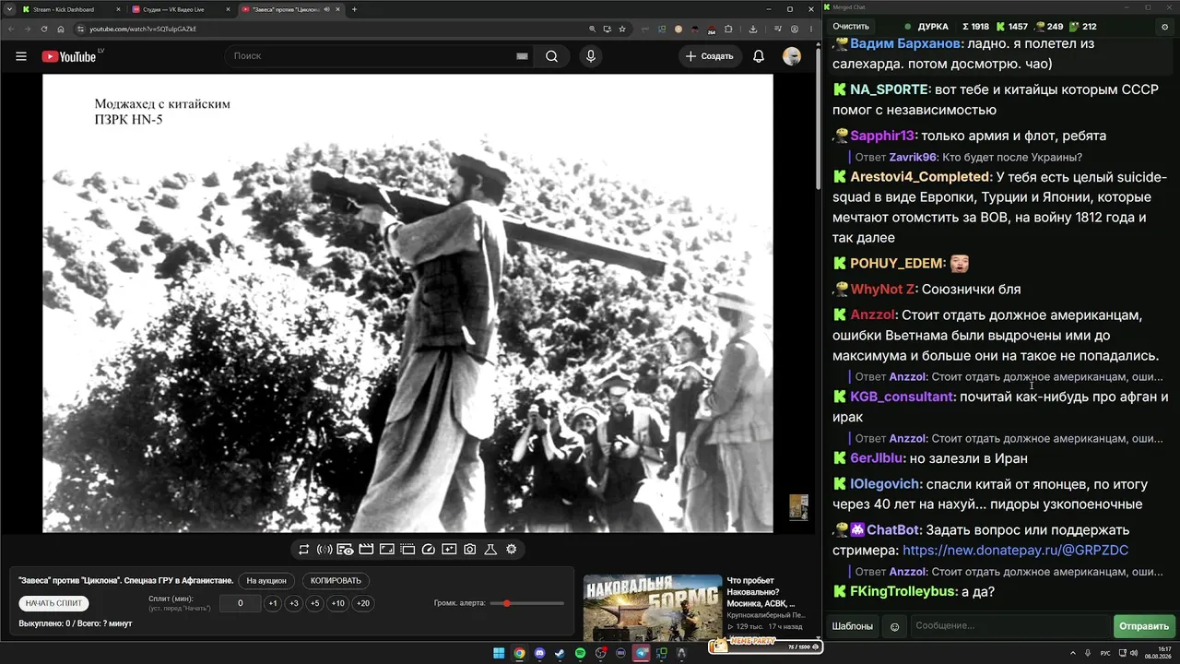The width and height of the screenshot is (1180, 664).
Task: Open on-screen keyboard in search box
Action: point(522,56)
